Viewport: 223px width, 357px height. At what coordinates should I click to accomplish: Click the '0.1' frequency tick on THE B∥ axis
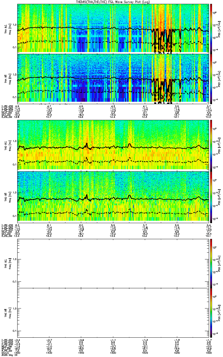(14, 331)
